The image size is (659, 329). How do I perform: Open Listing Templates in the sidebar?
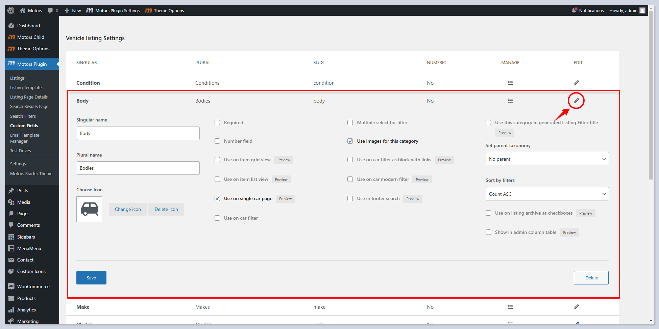tap(27, 87)
